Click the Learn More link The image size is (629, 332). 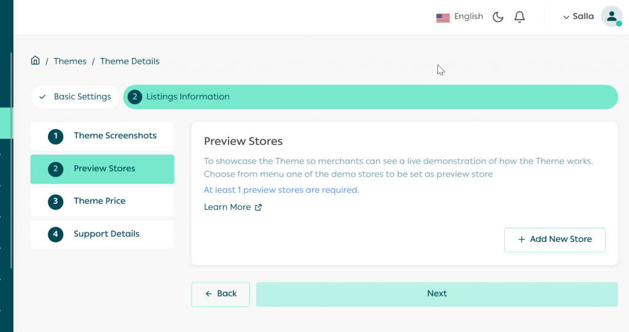(x=227, y=207)
